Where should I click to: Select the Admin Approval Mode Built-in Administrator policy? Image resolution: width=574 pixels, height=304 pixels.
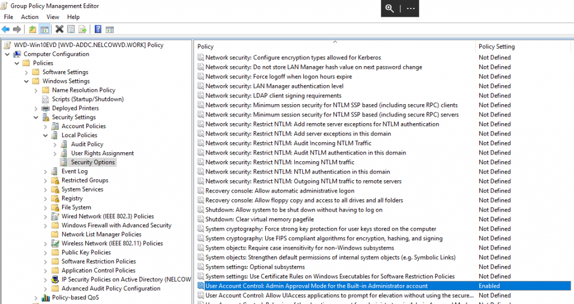tap(316, 286)
